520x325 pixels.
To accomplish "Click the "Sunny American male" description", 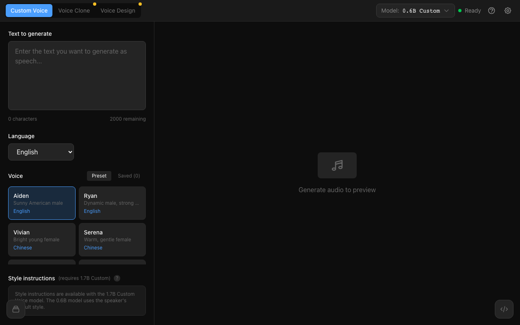I will [38, 203].
